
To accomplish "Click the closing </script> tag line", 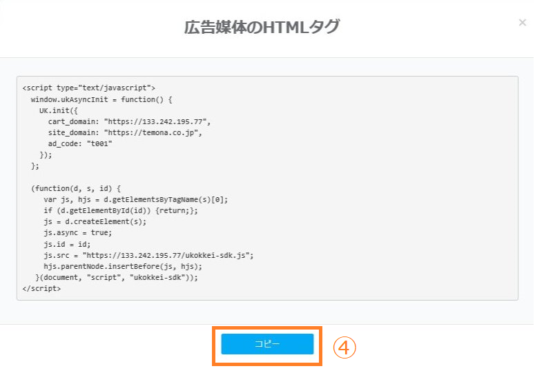I will (x=41, y=288).
